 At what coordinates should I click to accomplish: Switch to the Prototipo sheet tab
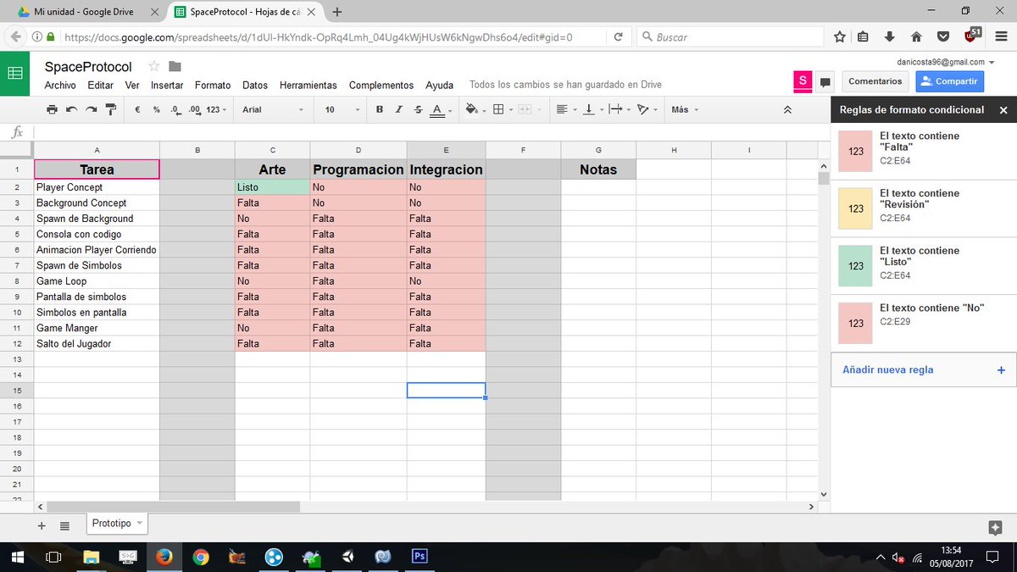[113, 523]
